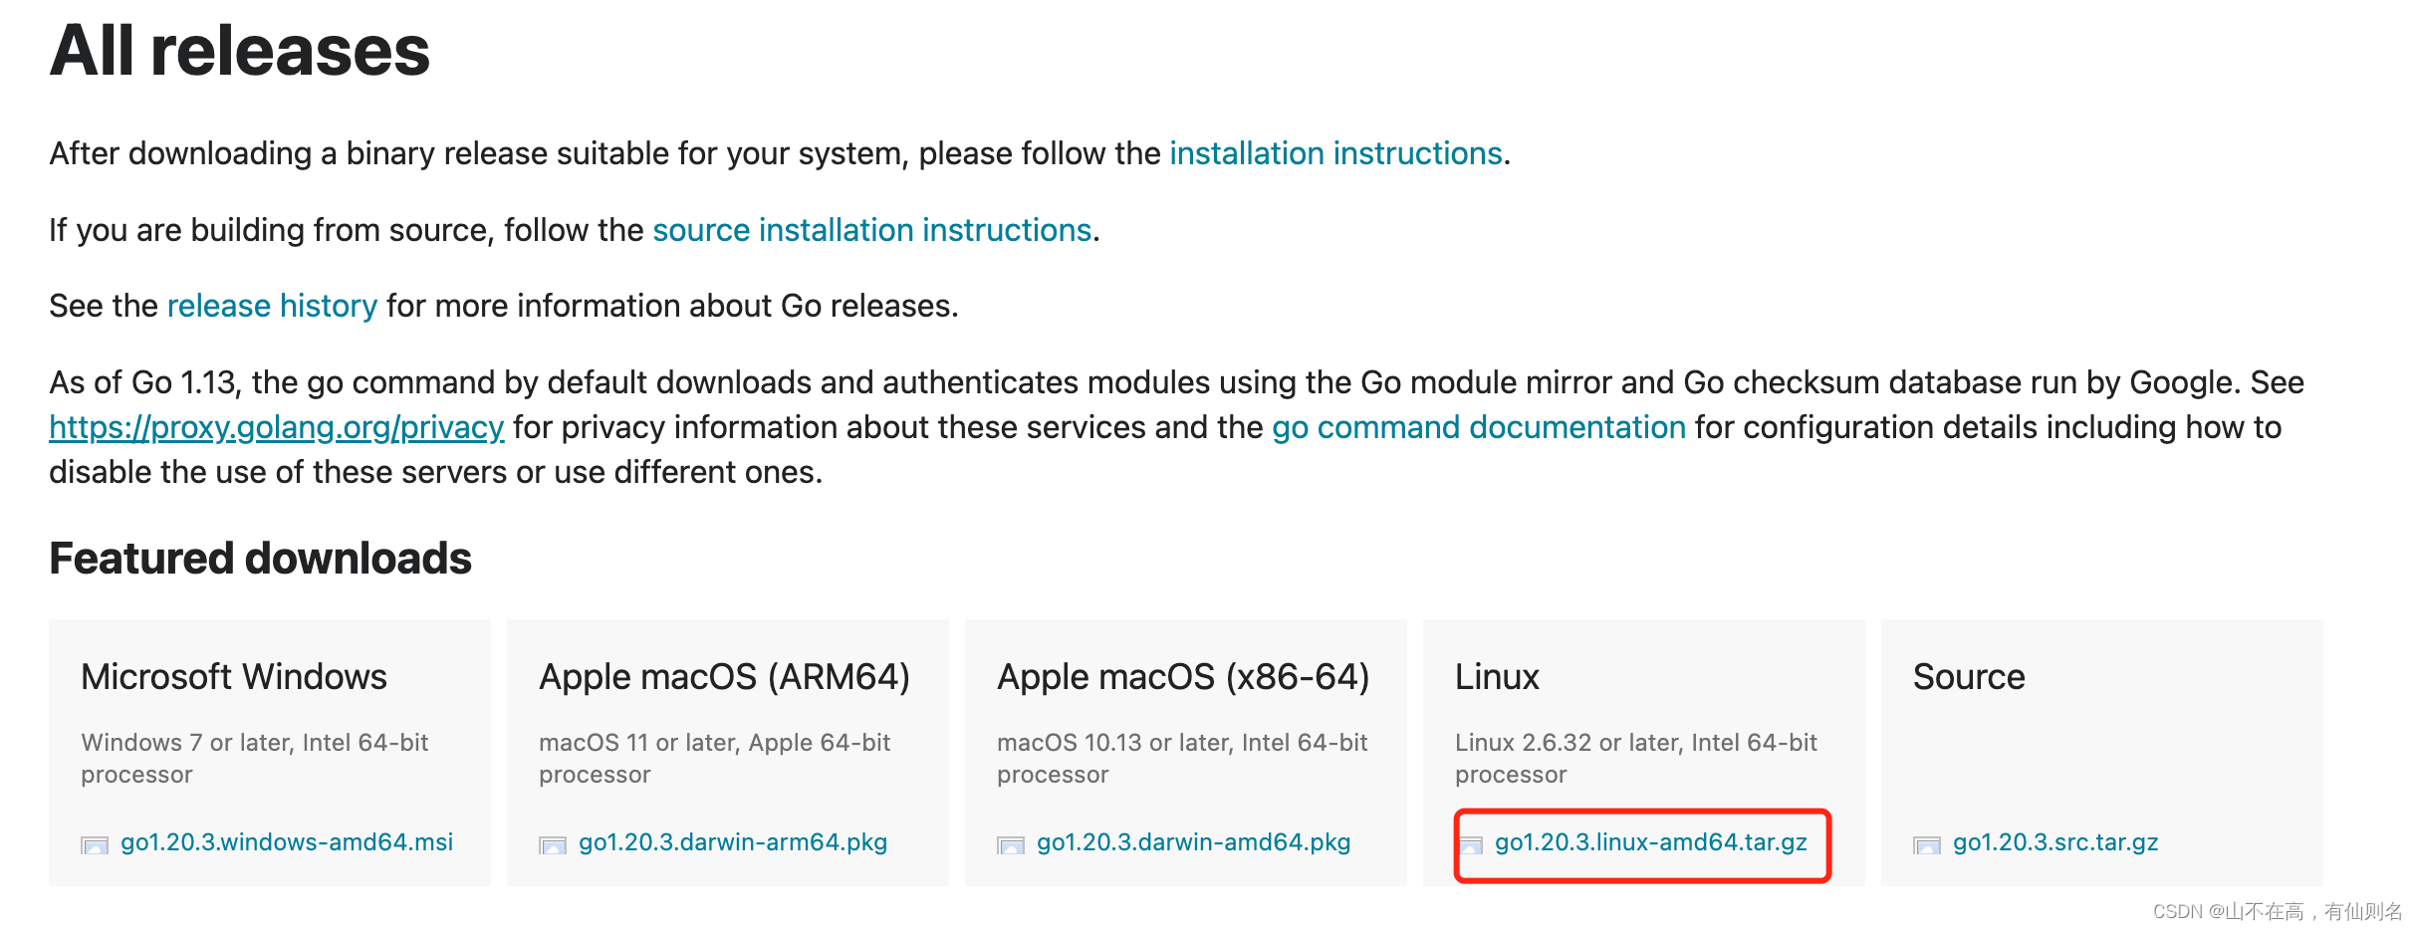The height and width of the screenshot is (930, 2416).
Task: Open the source installation instructions link
Action: point(872,230)
